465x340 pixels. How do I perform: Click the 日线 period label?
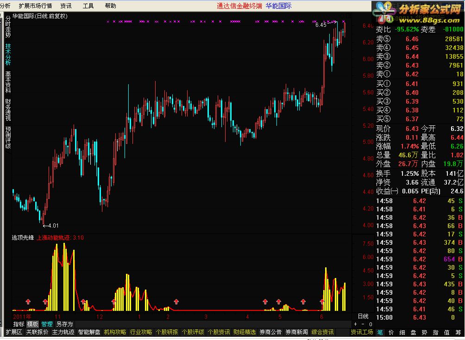point(363,316)
